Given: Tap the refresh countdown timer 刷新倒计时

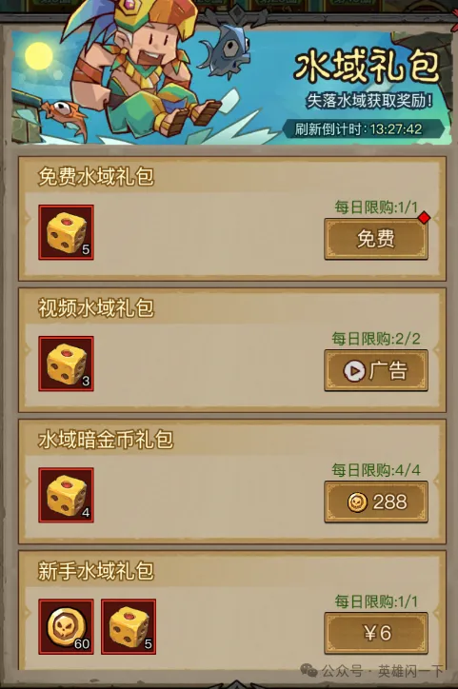Looking at the screenshot, I should pos(358,129).
